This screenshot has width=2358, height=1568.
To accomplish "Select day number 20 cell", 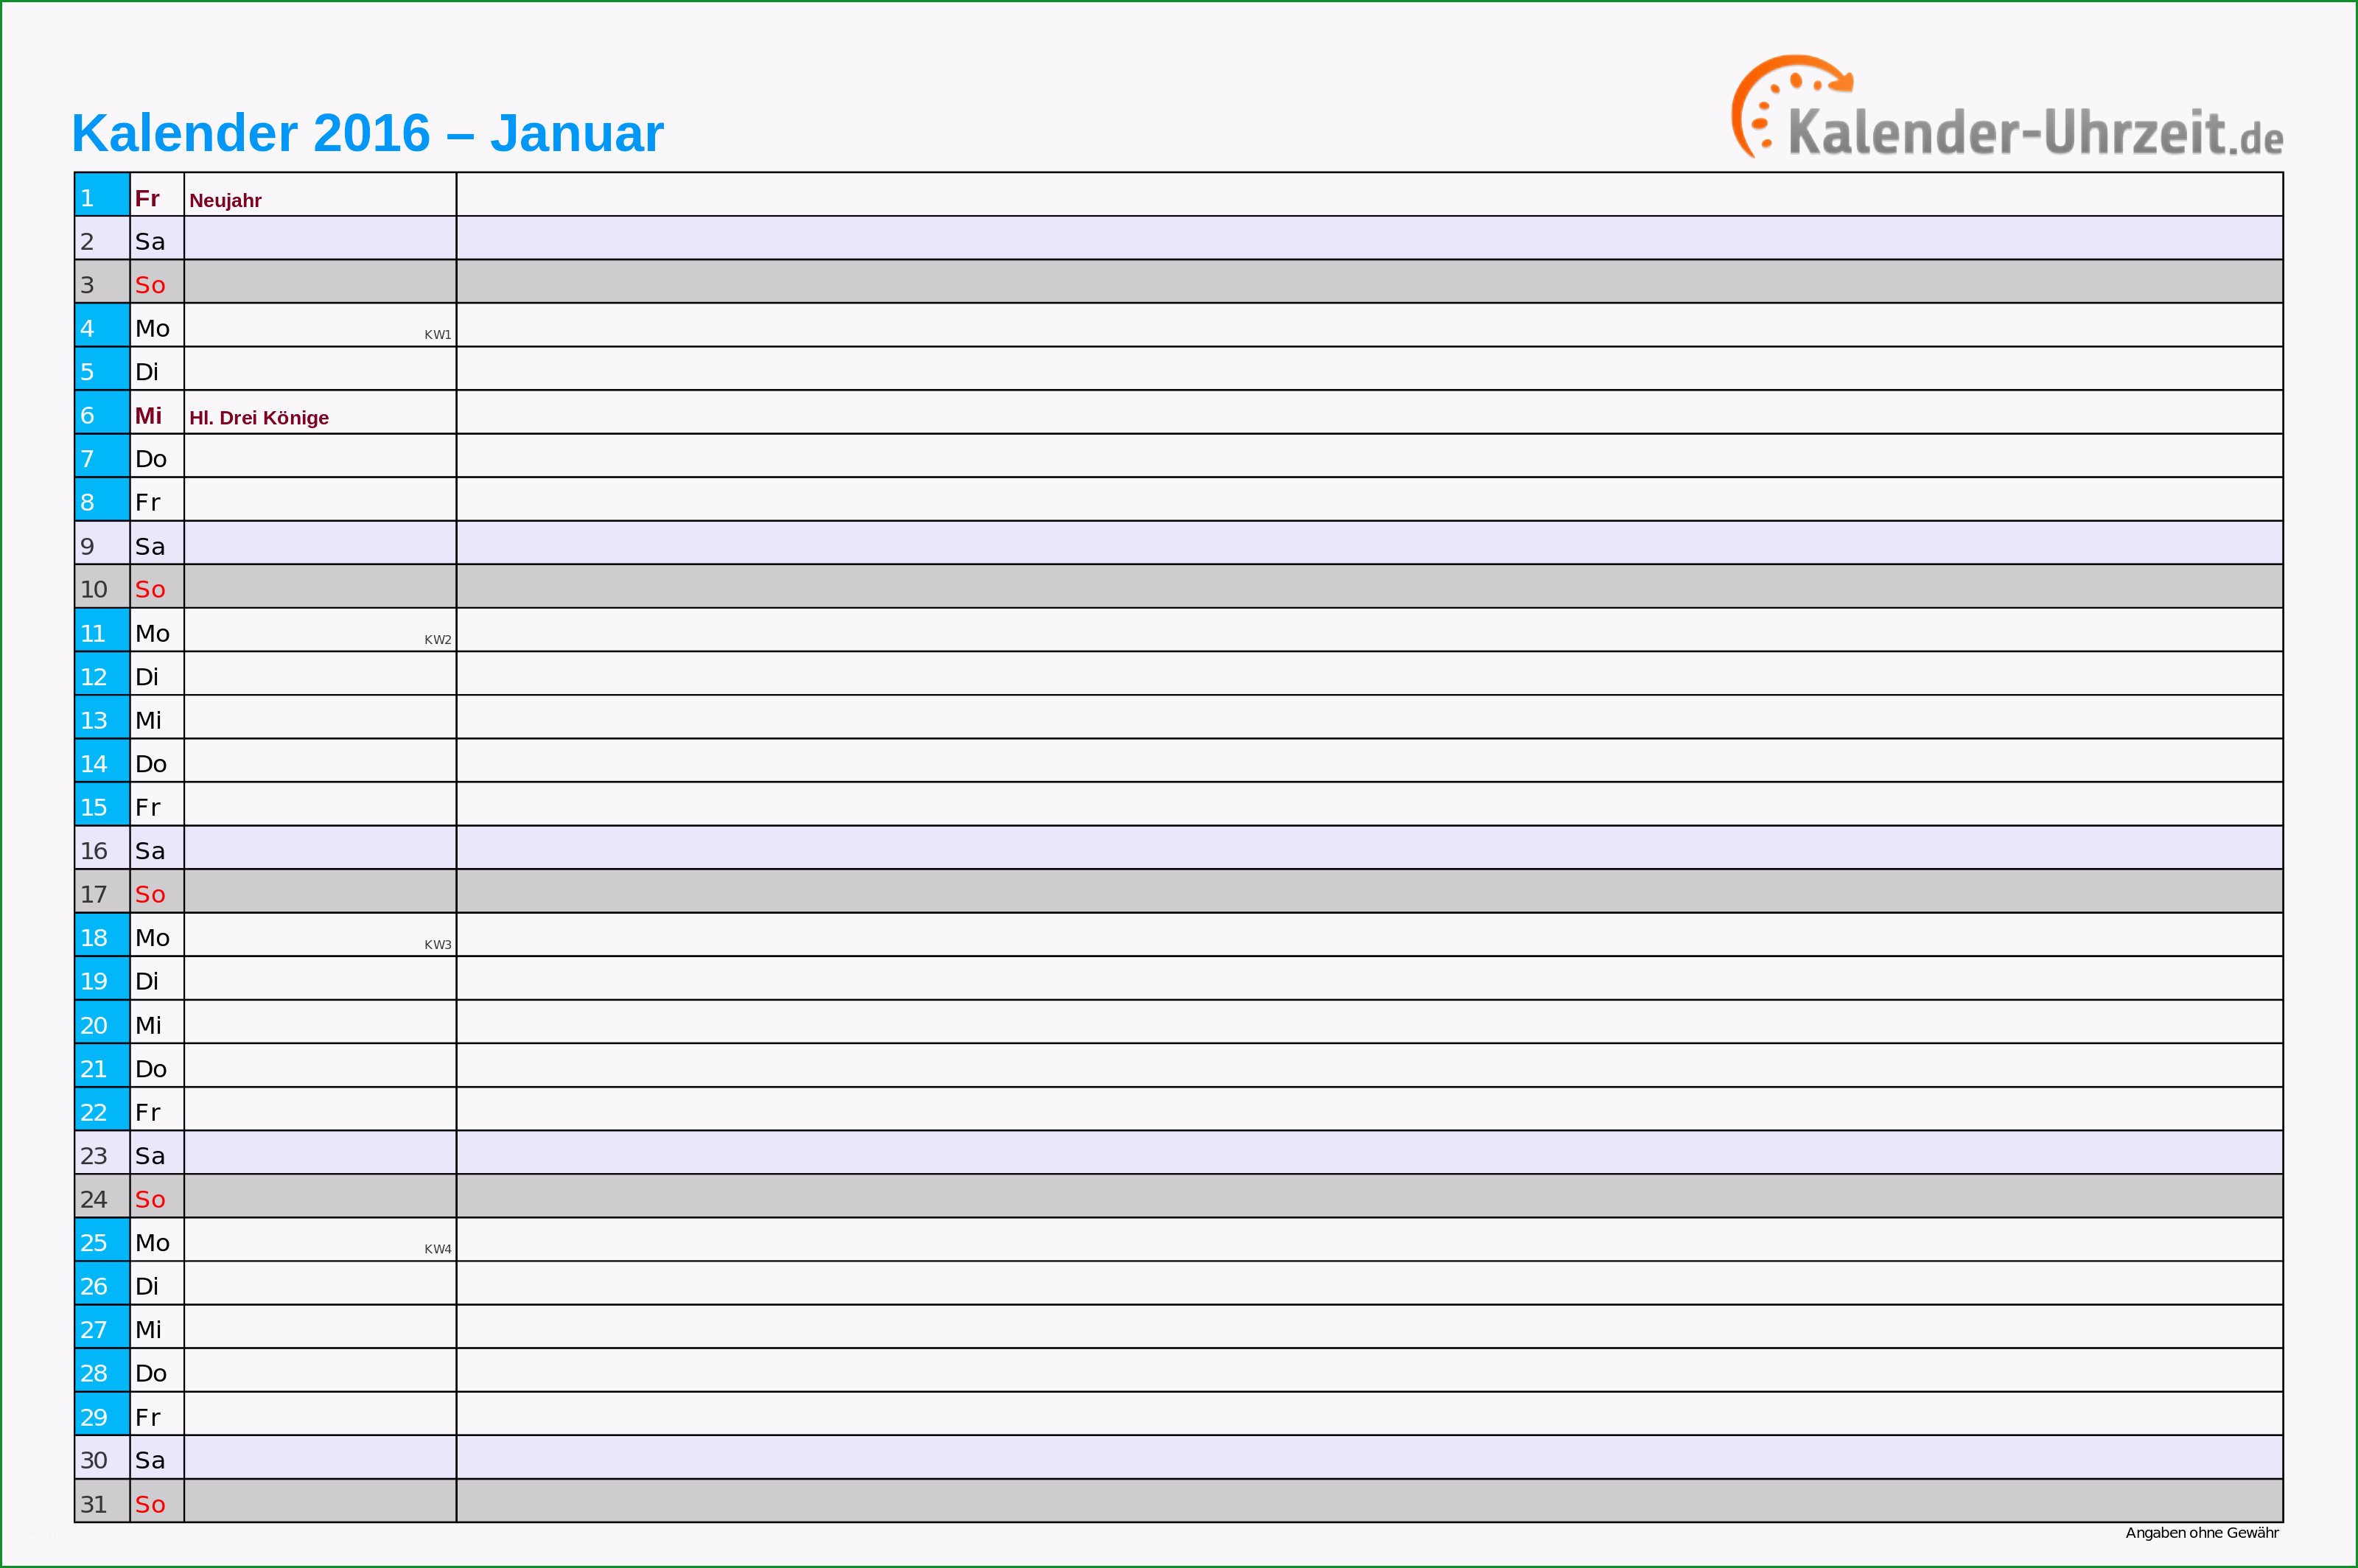I will pyautogui.click(x=102, y=1022).
